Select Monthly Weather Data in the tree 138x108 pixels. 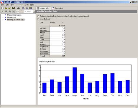16,20
